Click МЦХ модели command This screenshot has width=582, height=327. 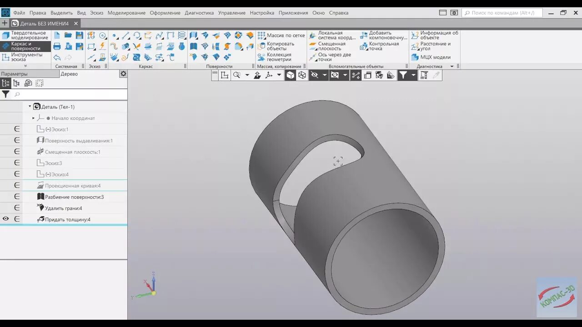coord(431,57)
